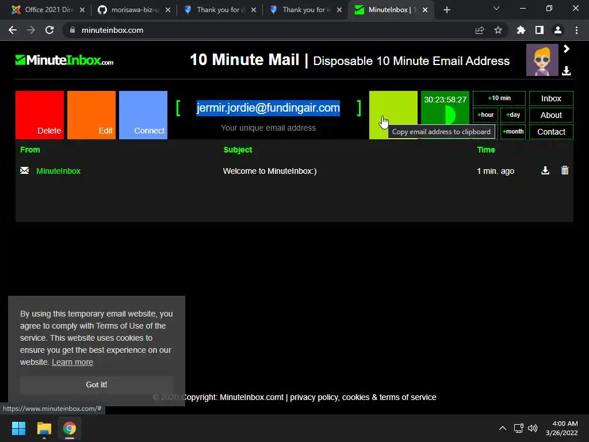Open the clock showing 4:00 AM

coord(562,428)
